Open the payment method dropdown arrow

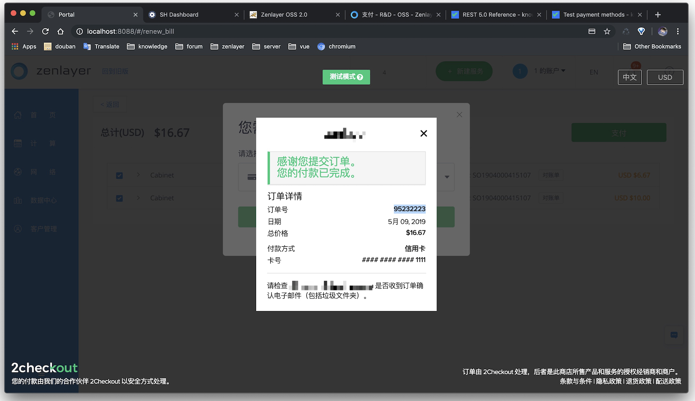447,177
